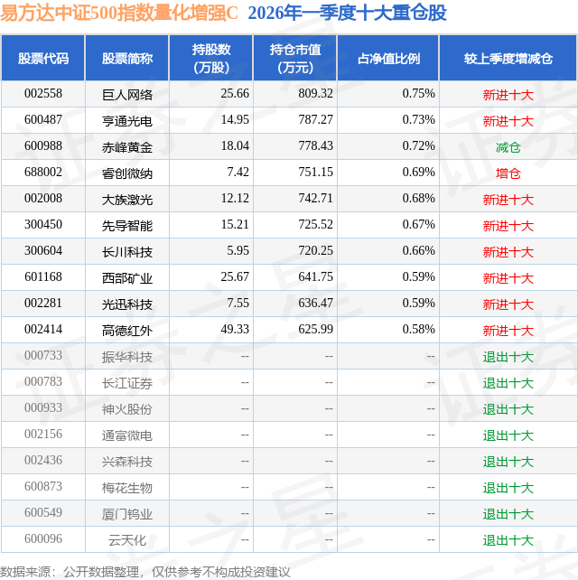Click the 持股数(万股) column header

(x=211, y=58)
